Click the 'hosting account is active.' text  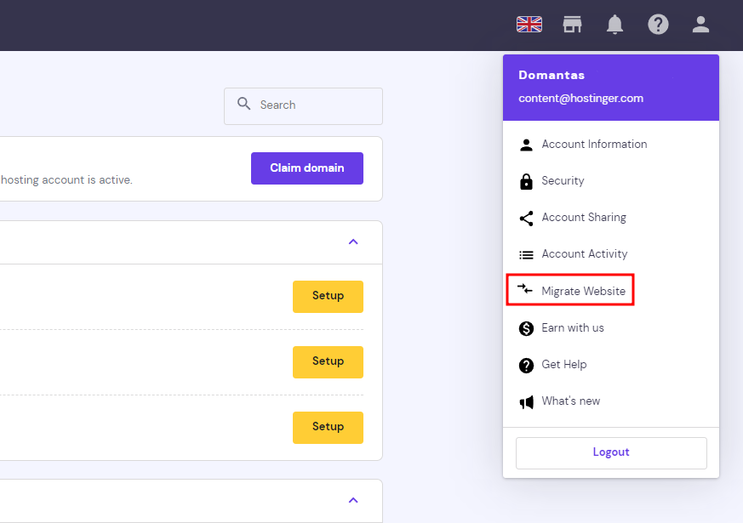point(66,179)
